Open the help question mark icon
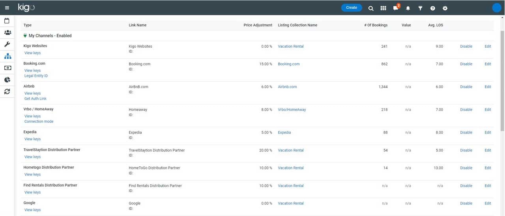This screenshot has width=505, height=216. pyautogui.click(x=433, y=8)
